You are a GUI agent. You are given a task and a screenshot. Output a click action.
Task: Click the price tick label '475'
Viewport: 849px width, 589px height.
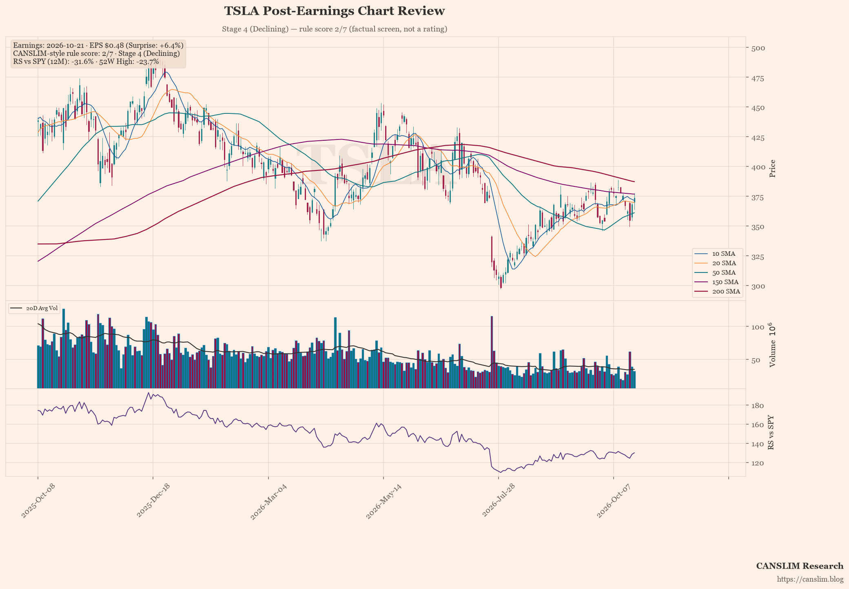758,78
